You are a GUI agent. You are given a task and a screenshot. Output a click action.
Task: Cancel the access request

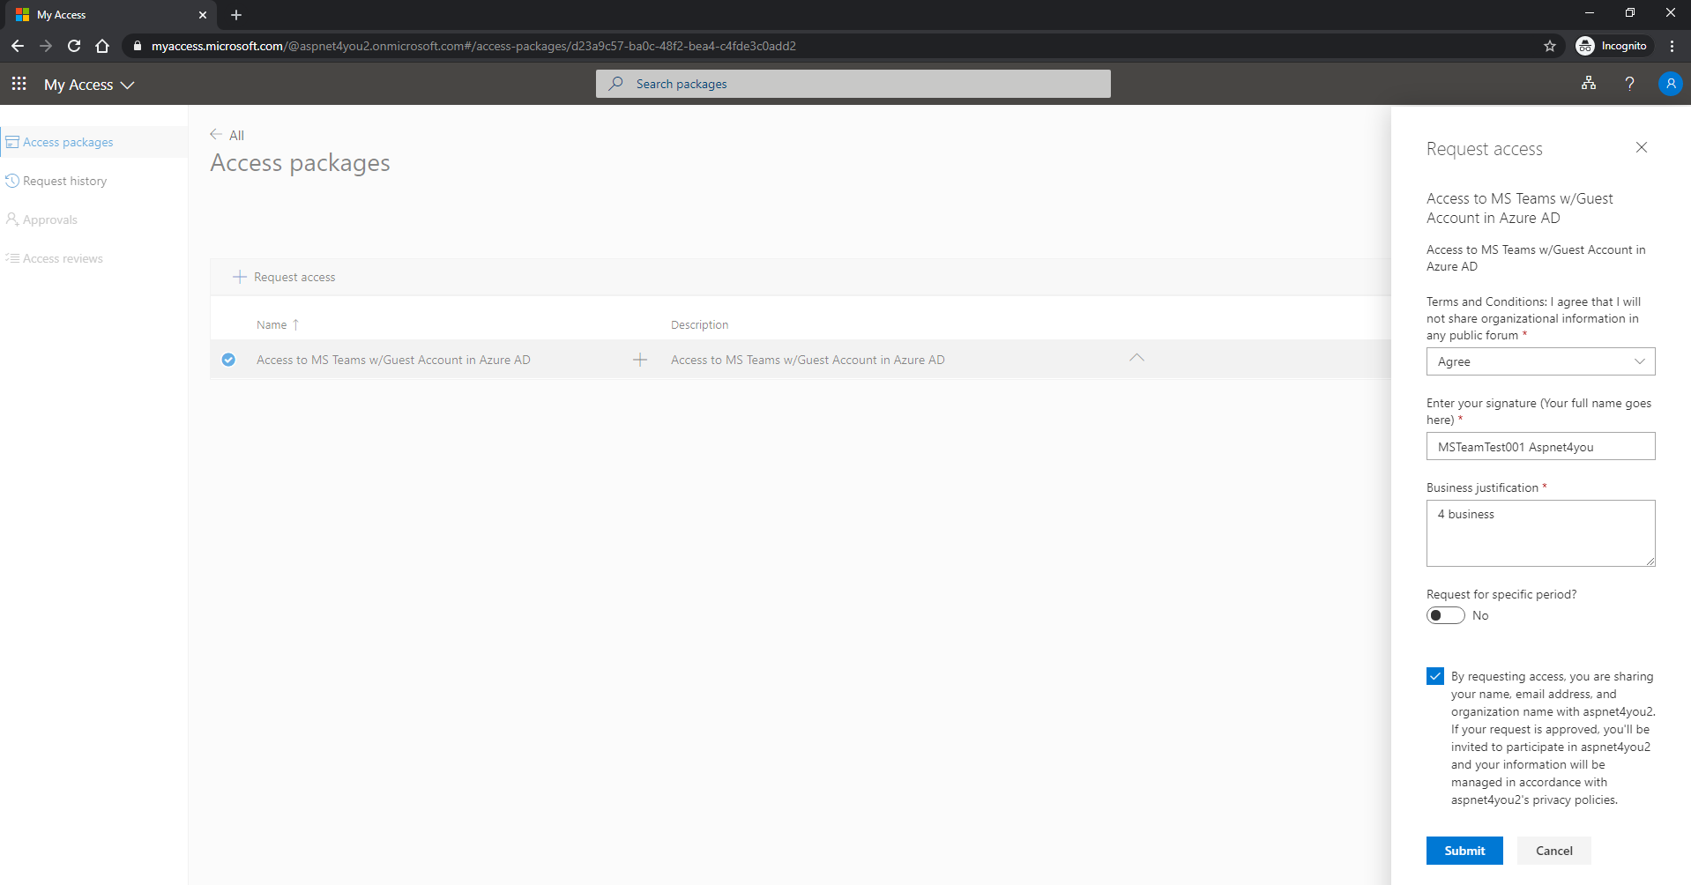pos(1553,851)
